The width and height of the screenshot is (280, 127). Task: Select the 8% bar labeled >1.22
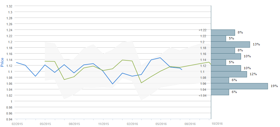click(223, 33)
